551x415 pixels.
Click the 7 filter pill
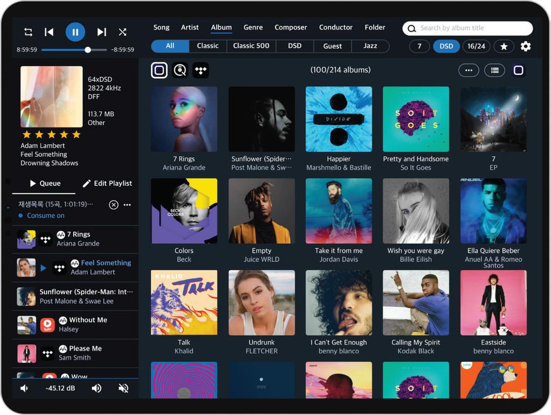(419, 46)
